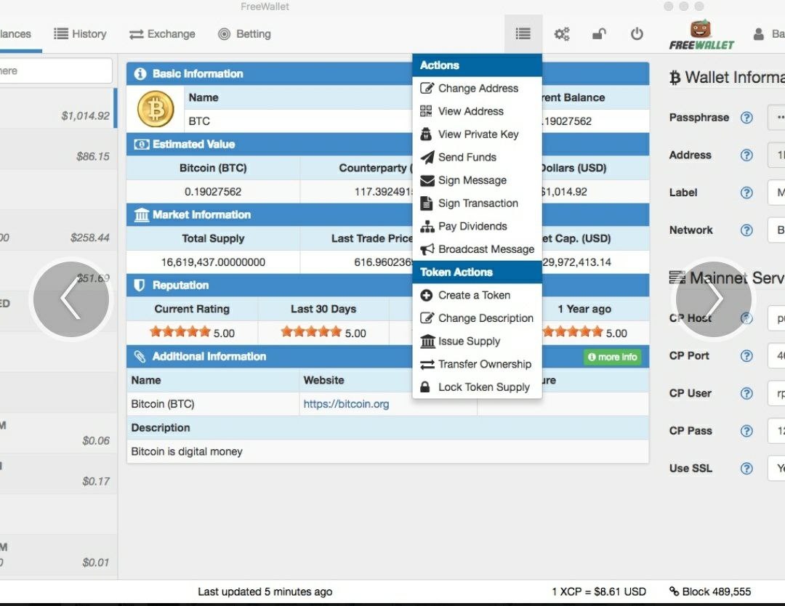Click the Market Information bank icon
Viewport: 785px width, 606px height.
point(142,215)
